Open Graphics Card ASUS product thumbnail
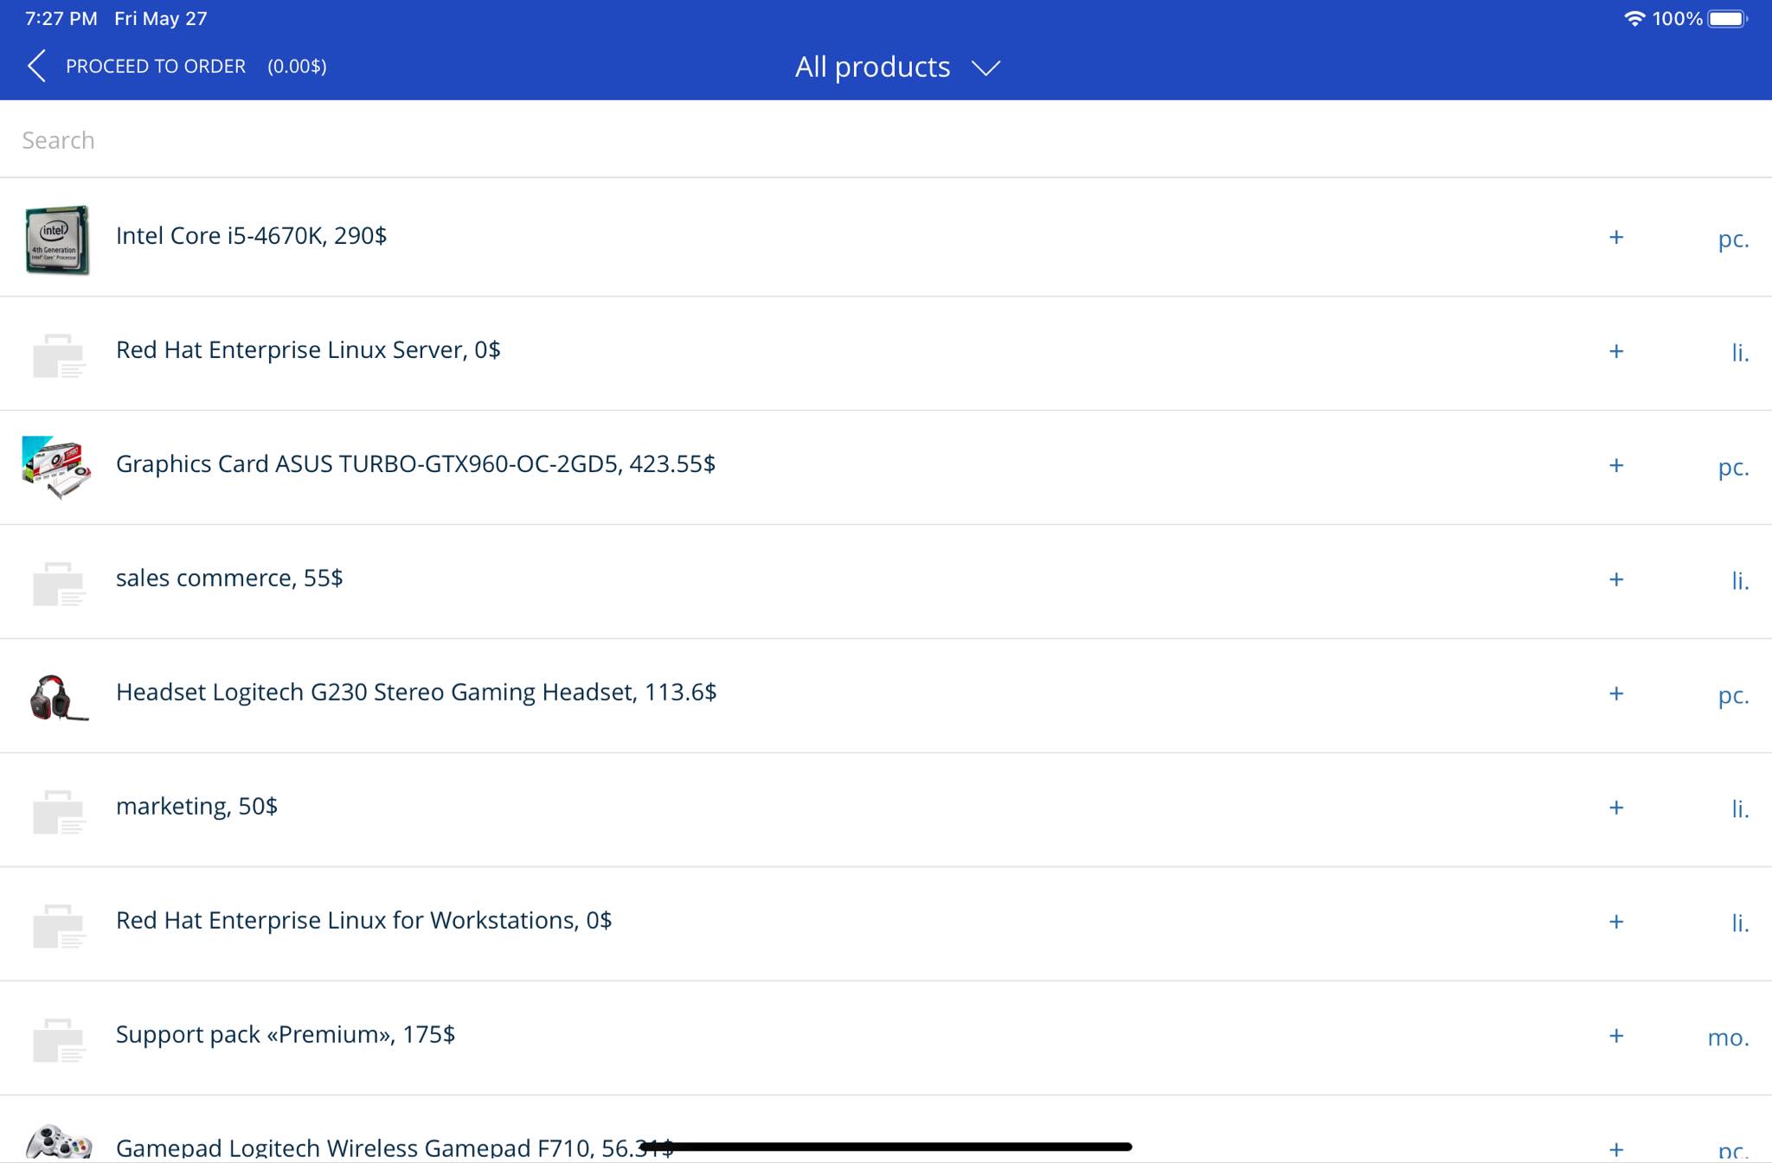1772x1163 pixels. (57, 467)
